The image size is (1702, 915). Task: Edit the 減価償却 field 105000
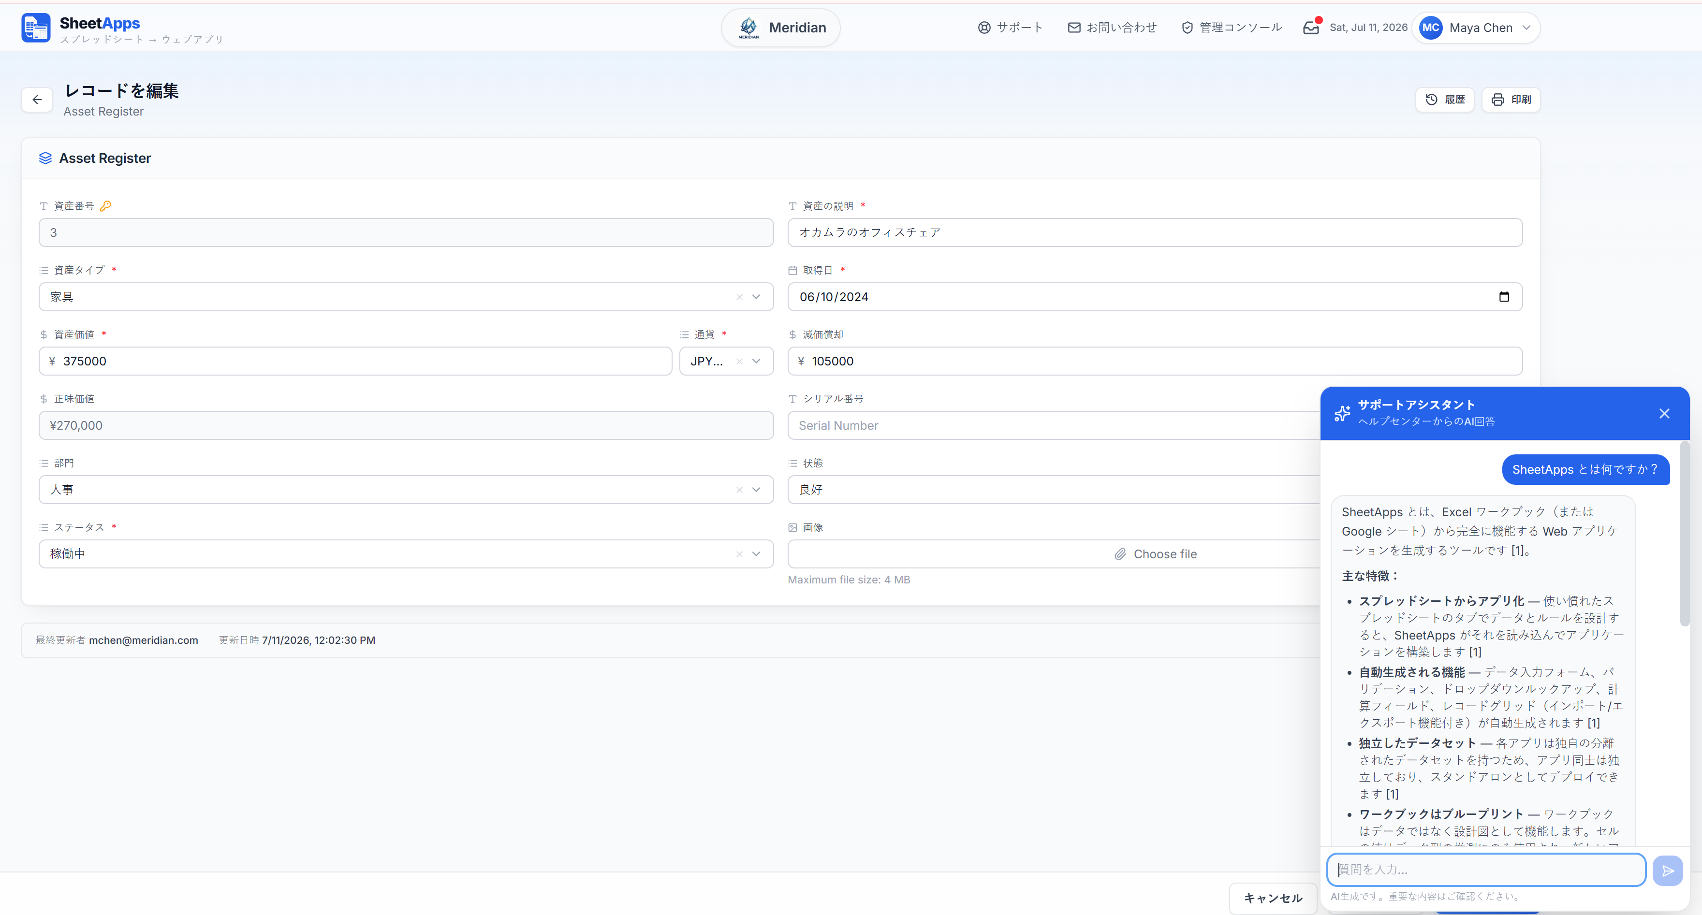[1155, 362]
